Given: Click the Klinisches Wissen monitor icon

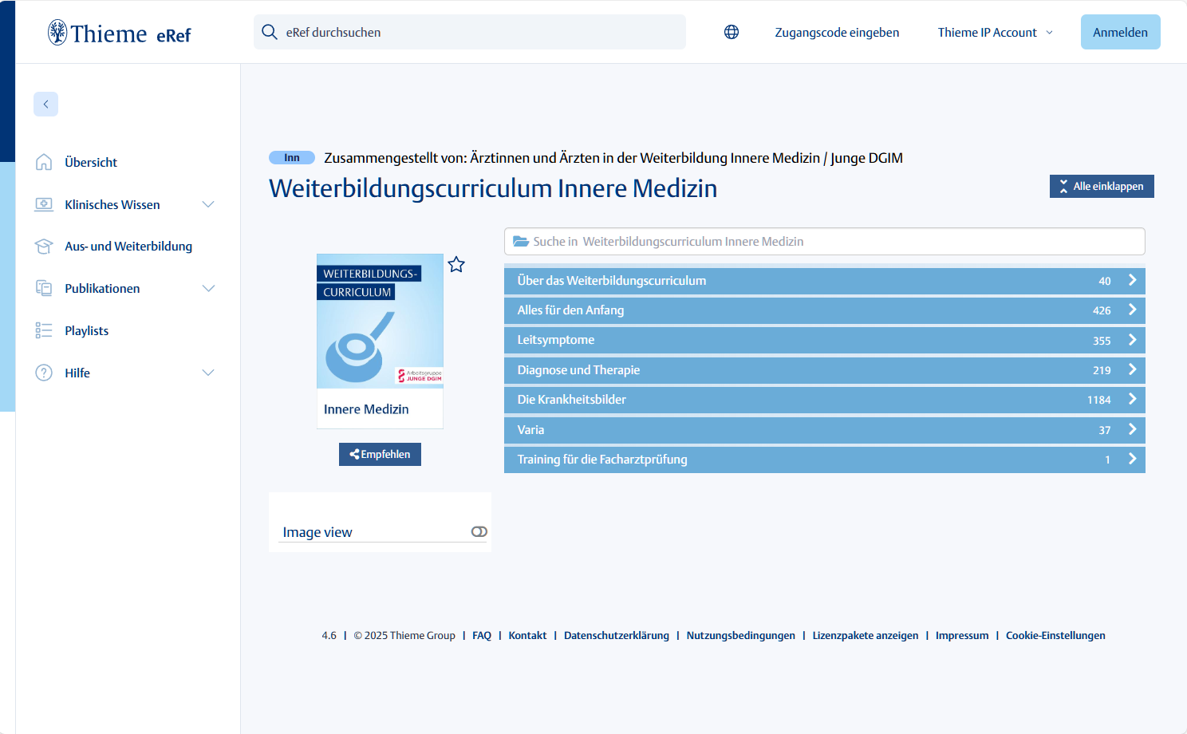Looking at the screenshot, I should tap(44, 204).
